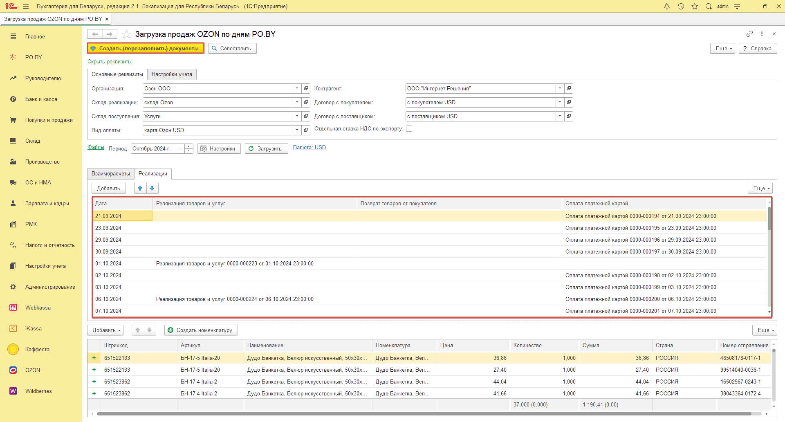Image resolution: width=785 pixels, height=422 pixels.
Task: Expand the Склад поступления dropdown
Action: [297, 116]
